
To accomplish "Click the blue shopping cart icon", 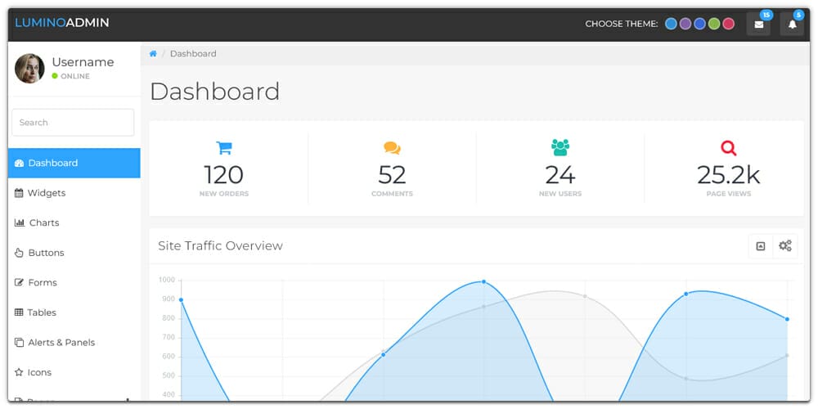I will [224, 148].
